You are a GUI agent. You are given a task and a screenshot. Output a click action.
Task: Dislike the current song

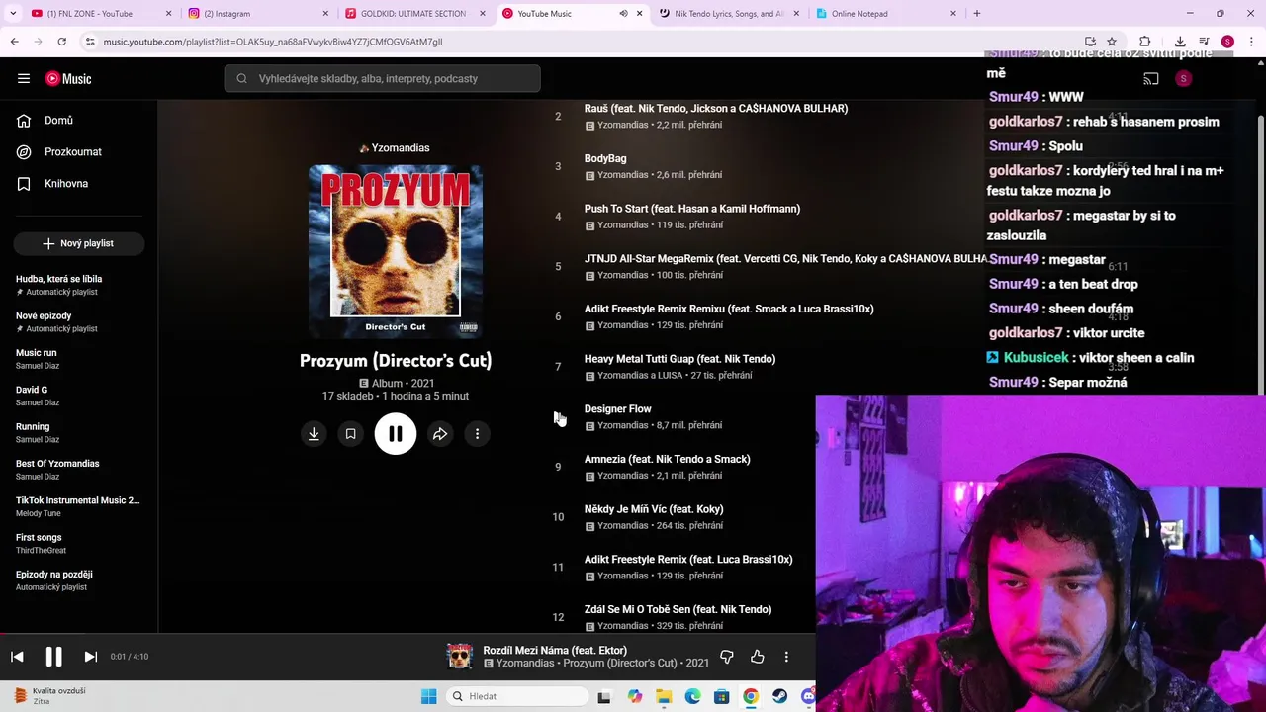coord(727,657)
